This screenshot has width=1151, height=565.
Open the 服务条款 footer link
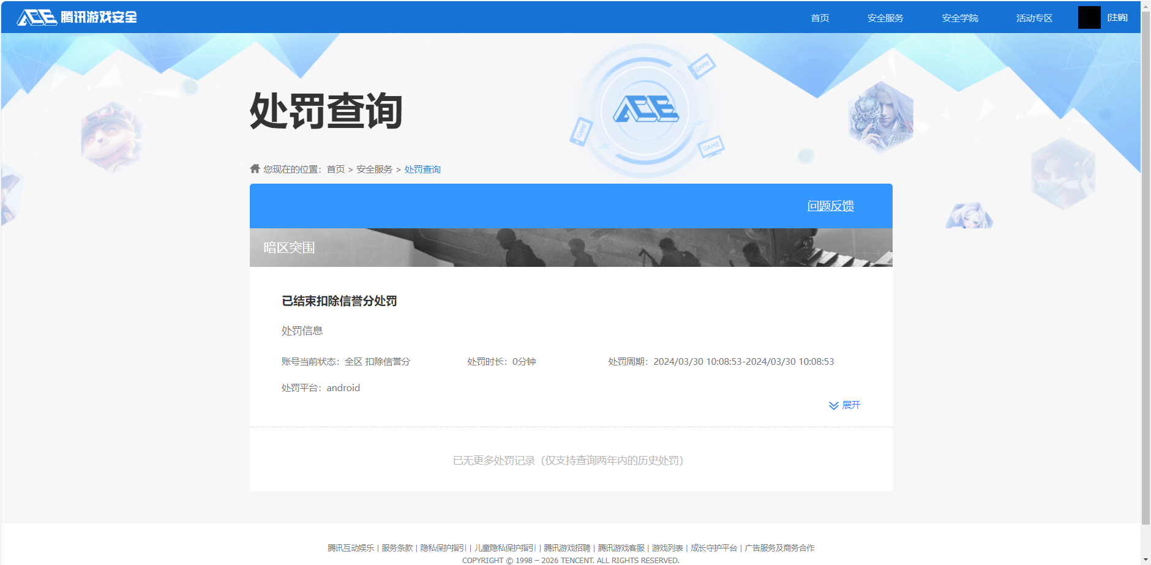pyautogui.click(x=397, y=548)
